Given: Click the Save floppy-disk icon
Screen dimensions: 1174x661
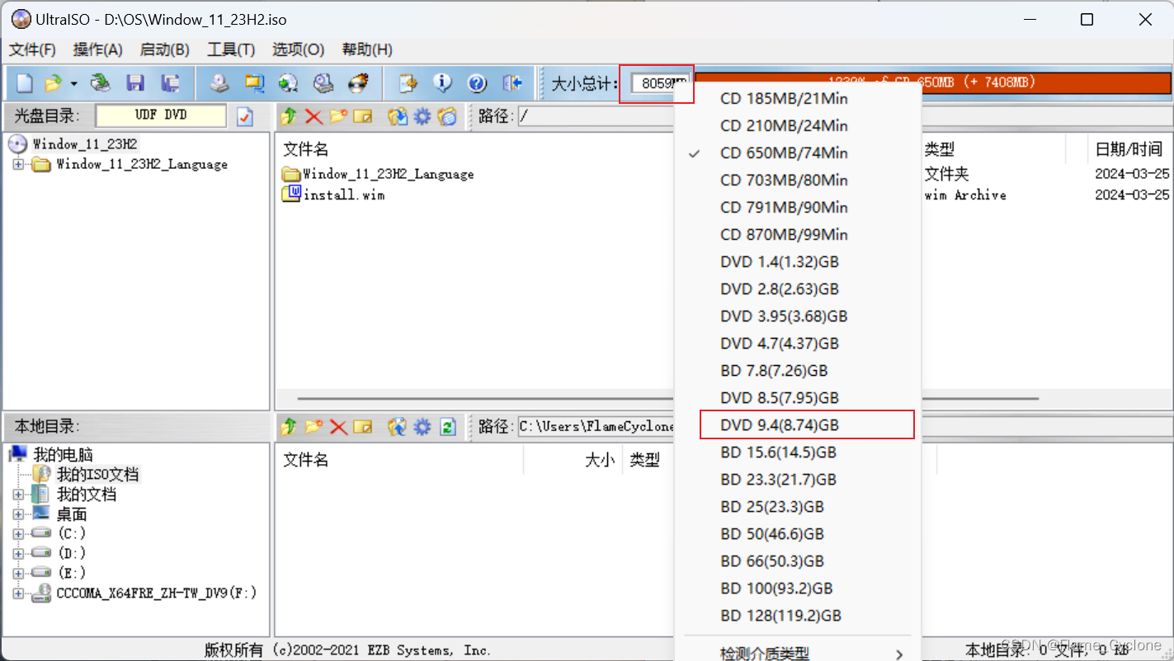Looking at the screenshot, I should 135,83.
